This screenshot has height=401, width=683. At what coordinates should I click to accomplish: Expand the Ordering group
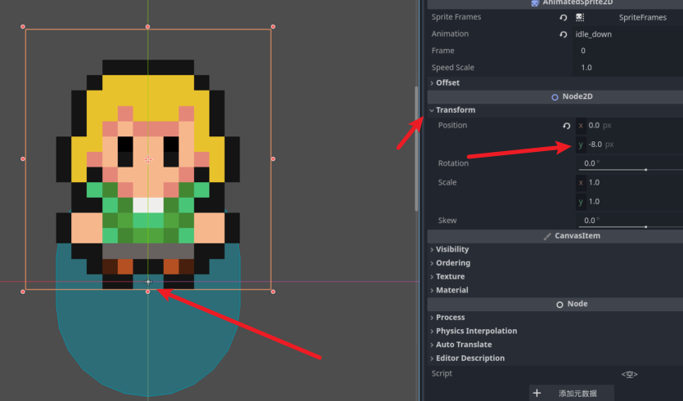[452, 263]
